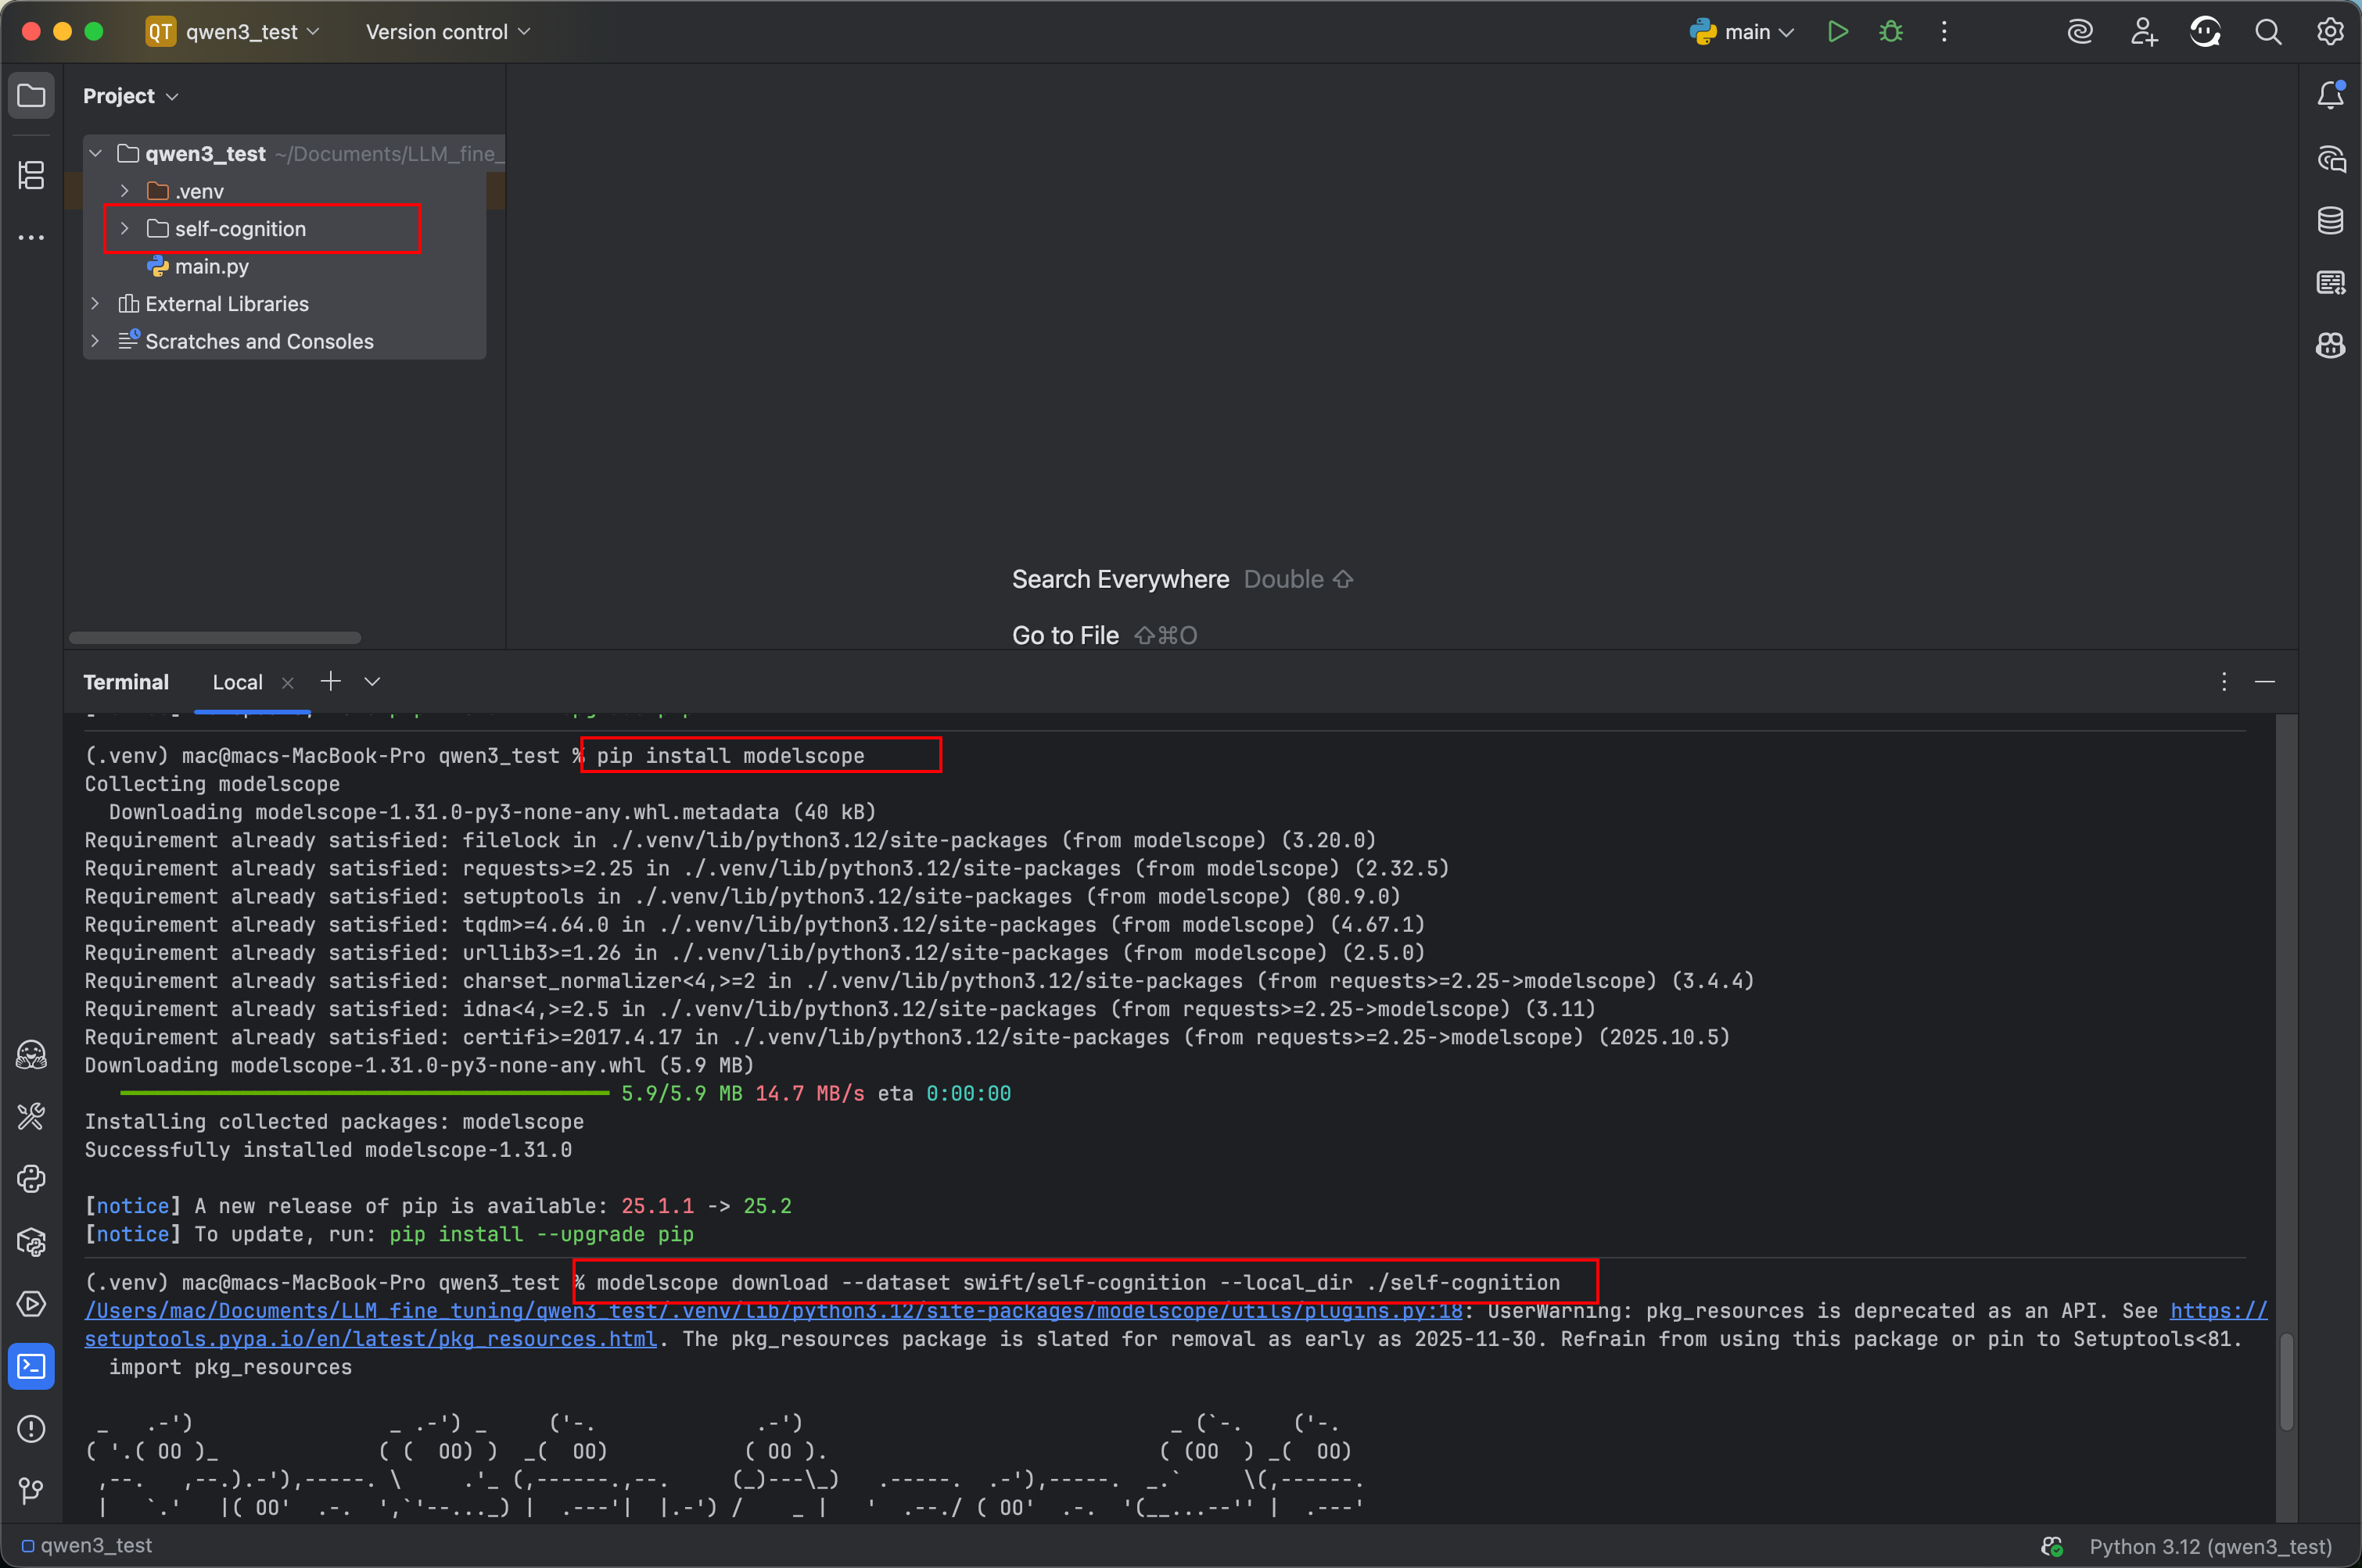Expand the self-cognition folder

pyautogui.click(x=124, y=229)
